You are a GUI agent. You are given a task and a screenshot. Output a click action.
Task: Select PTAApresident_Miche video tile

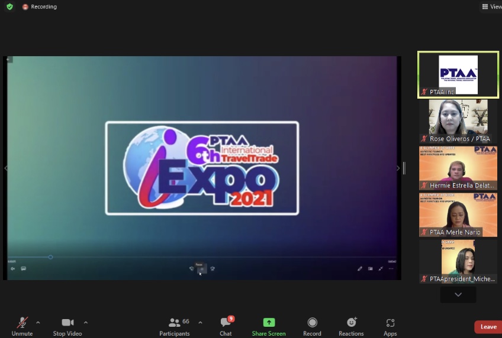coord(458,261)
